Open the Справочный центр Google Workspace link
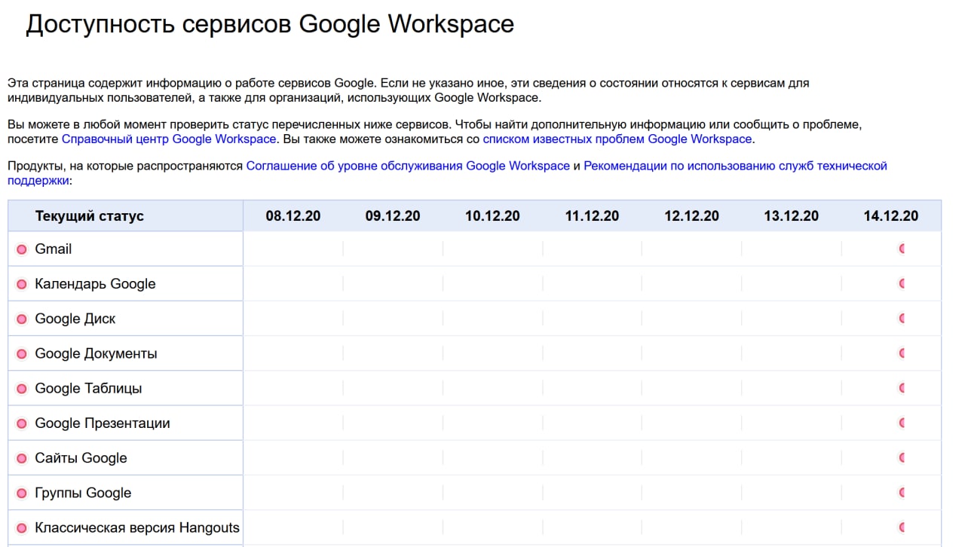965x547 pixels. (169, 139)
